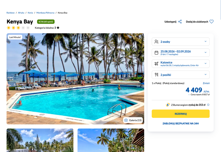The width and height of the screenshot is (221, 152).
Task: Open the 2 posiłki meals dropdown
Action: (x=181, y=74)
